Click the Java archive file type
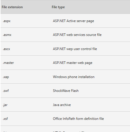Image resolution: width=130 pixels, height=132 pixels. click(62, 105)
